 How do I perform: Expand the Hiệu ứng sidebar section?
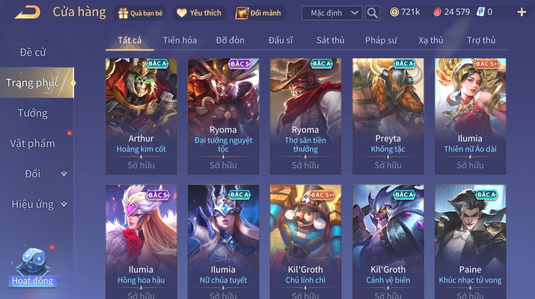pos(37,204)
